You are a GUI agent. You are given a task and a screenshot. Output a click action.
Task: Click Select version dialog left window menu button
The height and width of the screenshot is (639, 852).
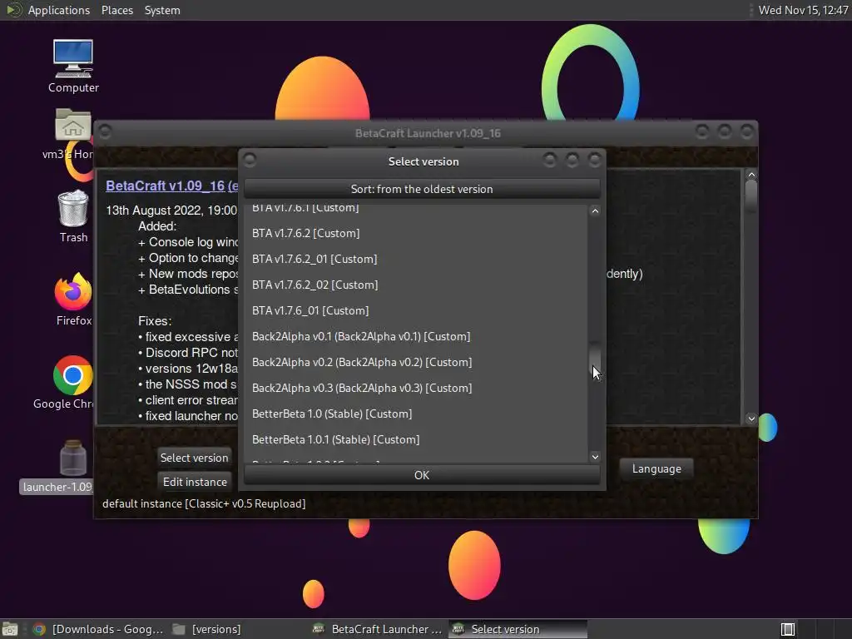click(x=250, y=160)
